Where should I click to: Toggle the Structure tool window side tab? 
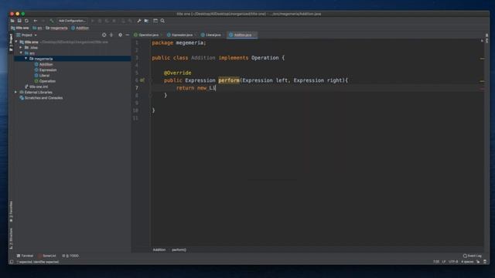point(11,239)
